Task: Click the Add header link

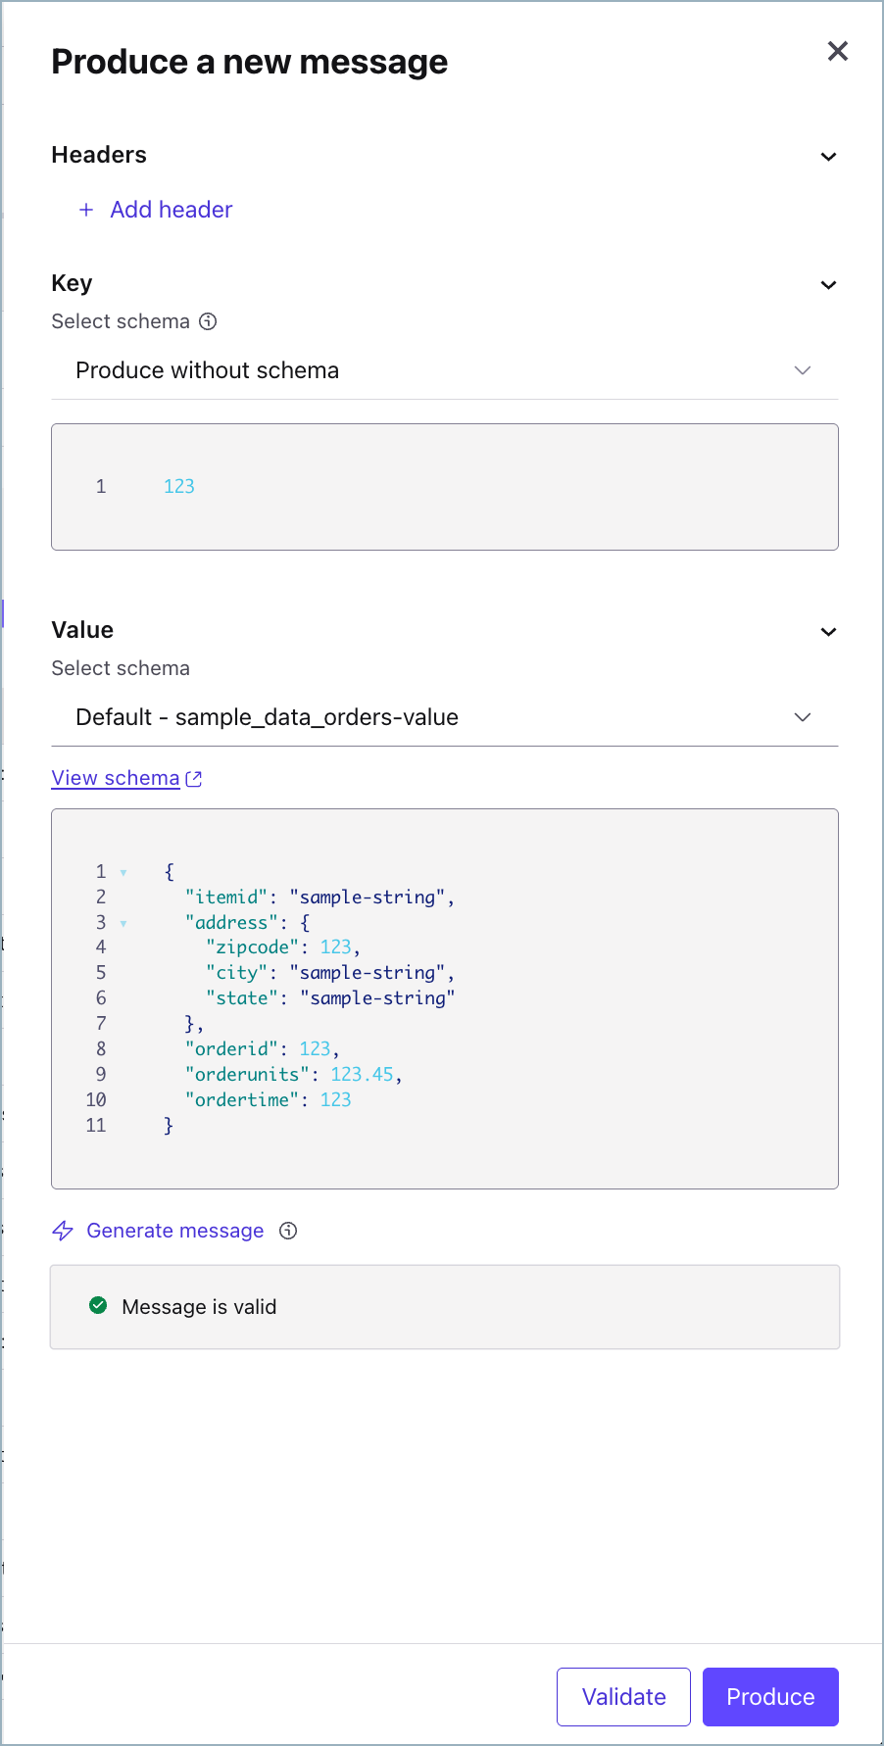Action: (x=171, y=210)
